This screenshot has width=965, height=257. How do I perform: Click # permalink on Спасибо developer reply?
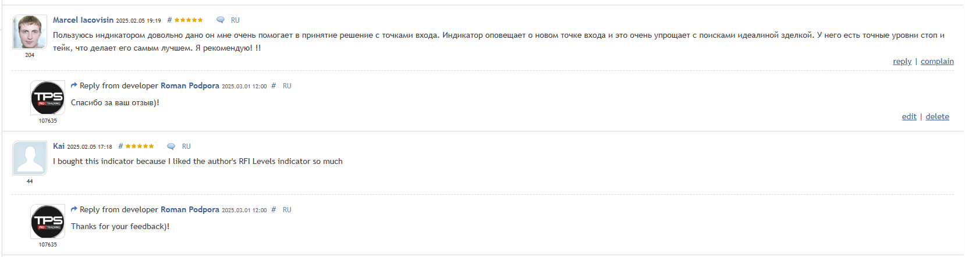click(274, 86)
